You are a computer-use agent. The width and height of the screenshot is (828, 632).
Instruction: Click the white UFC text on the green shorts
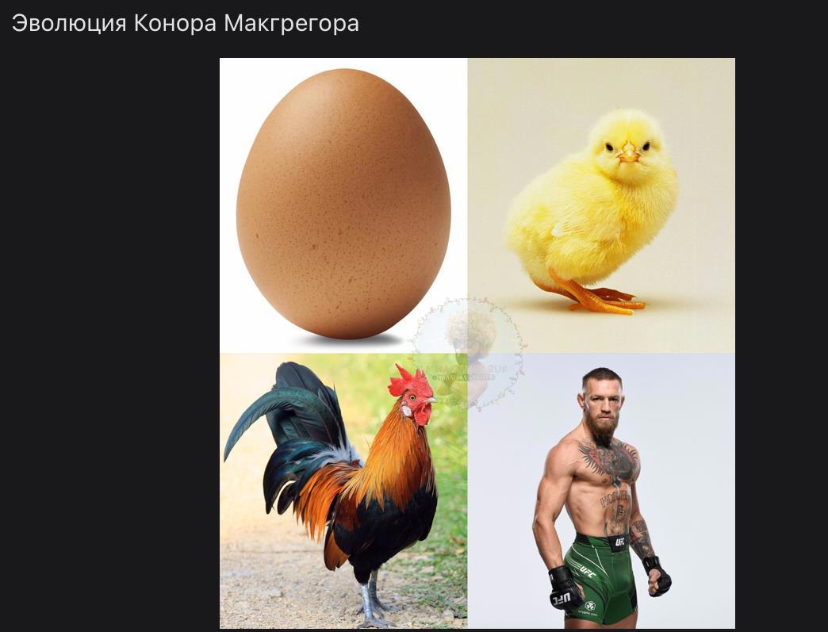[588, 571]
